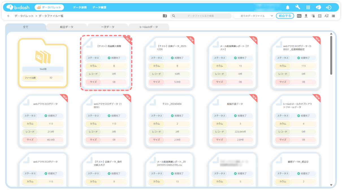Select the 統合データ tab

click(66, 27)
